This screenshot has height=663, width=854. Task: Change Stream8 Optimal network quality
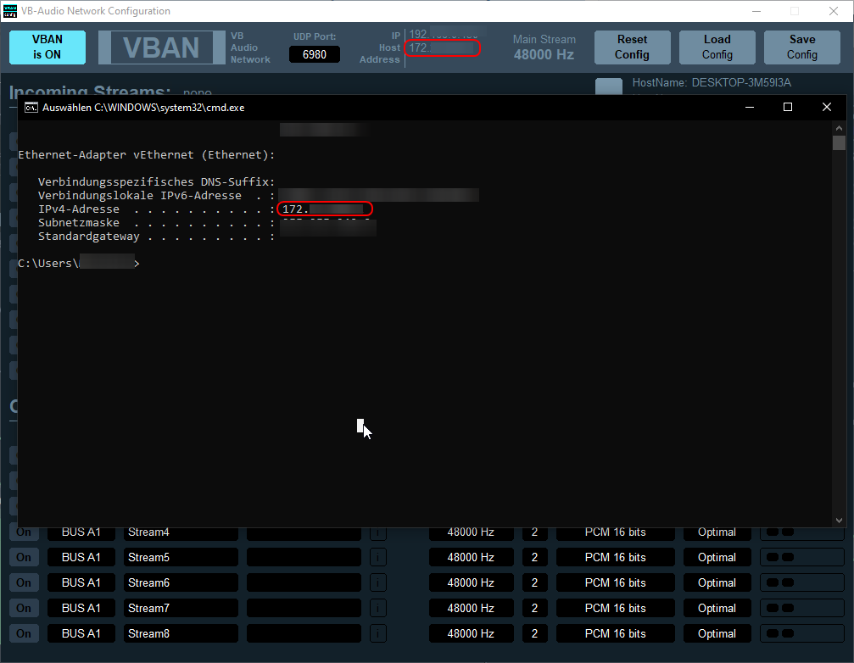(717, 633)
